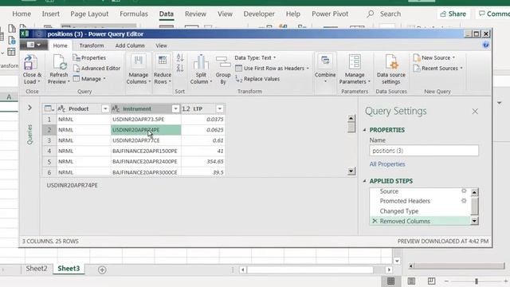Click Use First Row as Headers
Viewport: 510px width, 287px height.
tap(272, 69)
